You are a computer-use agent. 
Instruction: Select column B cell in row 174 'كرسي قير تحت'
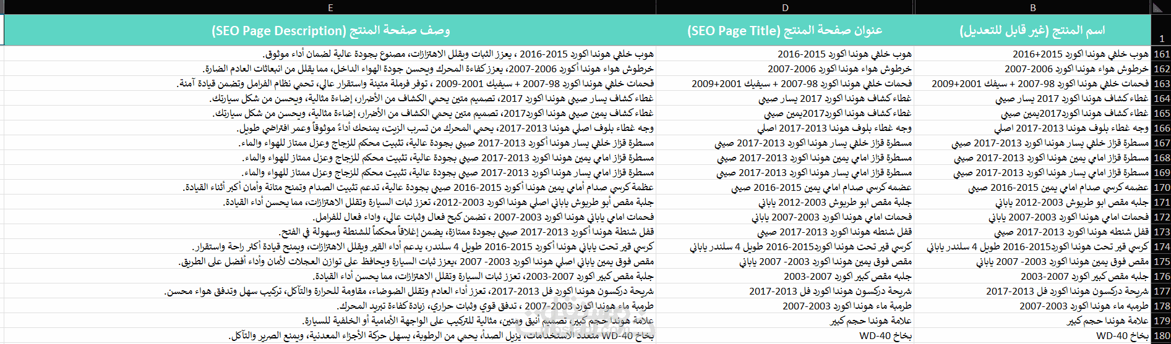tap(1032, 246)
